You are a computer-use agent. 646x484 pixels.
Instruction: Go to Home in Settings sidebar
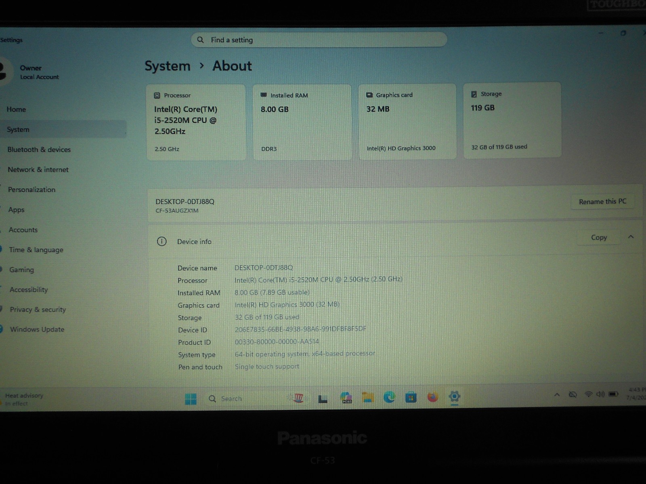(x=16, y=109)
